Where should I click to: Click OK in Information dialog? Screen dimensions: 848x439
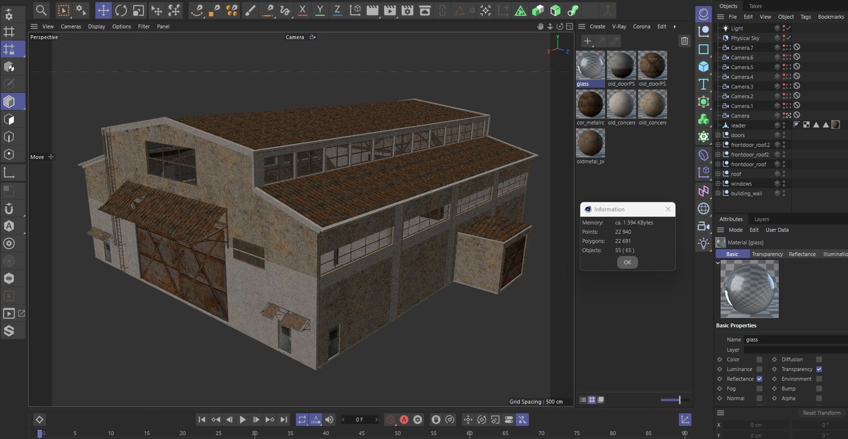(x=627, y=262)
